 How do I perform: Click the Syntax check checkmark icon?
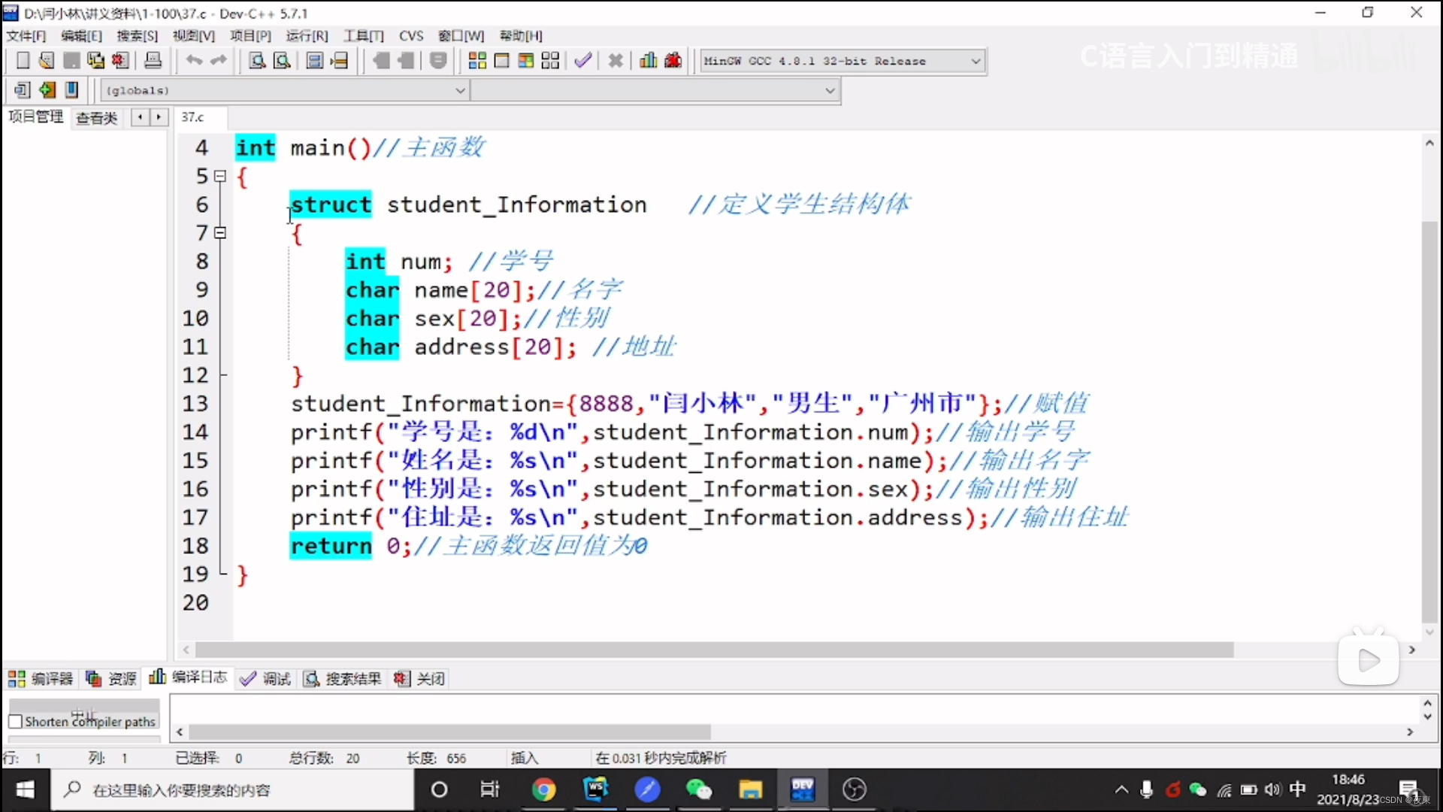click(583, 61)
